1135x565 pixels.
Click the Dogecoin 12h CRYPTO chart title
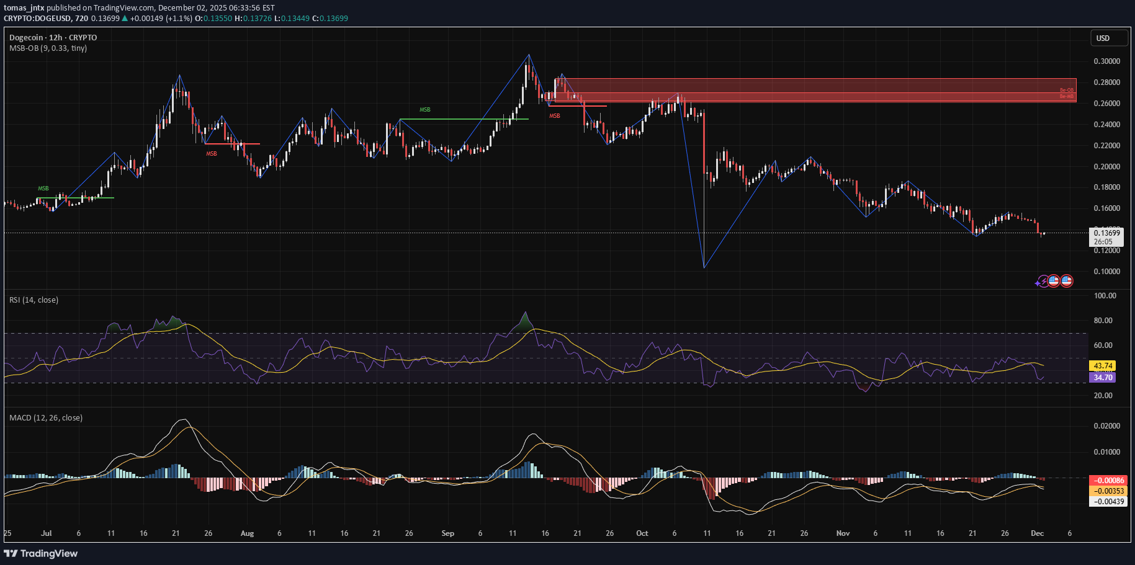[x=53, y=38]
